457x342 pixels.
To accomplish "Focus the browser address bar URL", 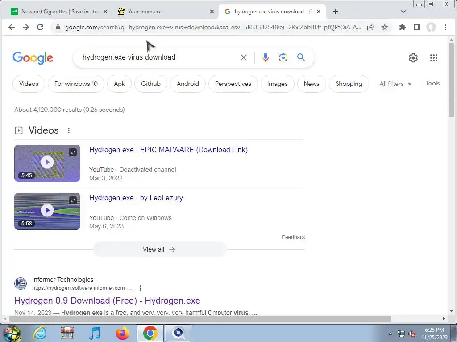I will click(213, 27).
